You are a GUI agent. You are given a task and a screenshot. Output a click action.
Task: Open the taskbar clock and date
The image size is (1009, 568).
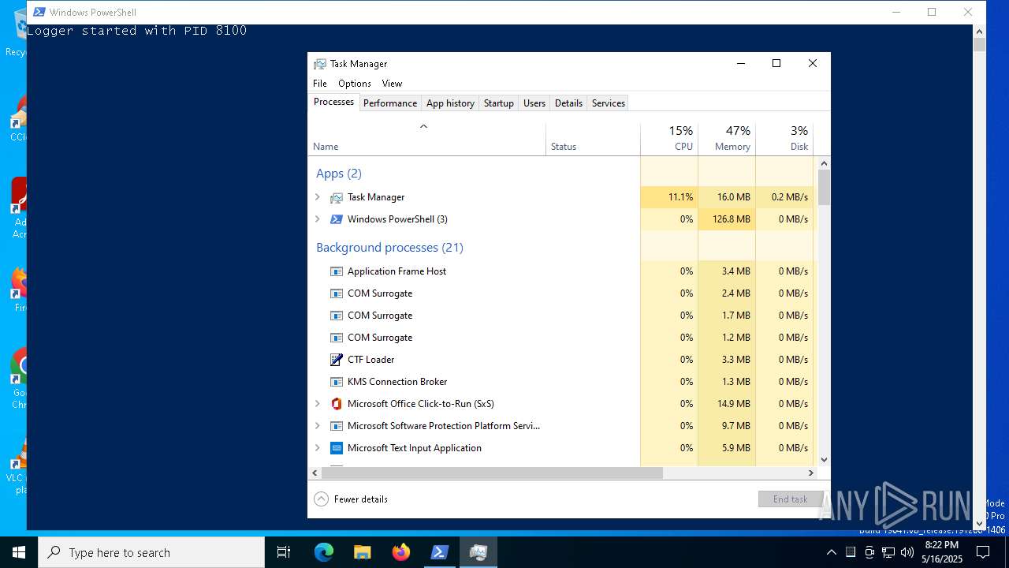[942, 552]
